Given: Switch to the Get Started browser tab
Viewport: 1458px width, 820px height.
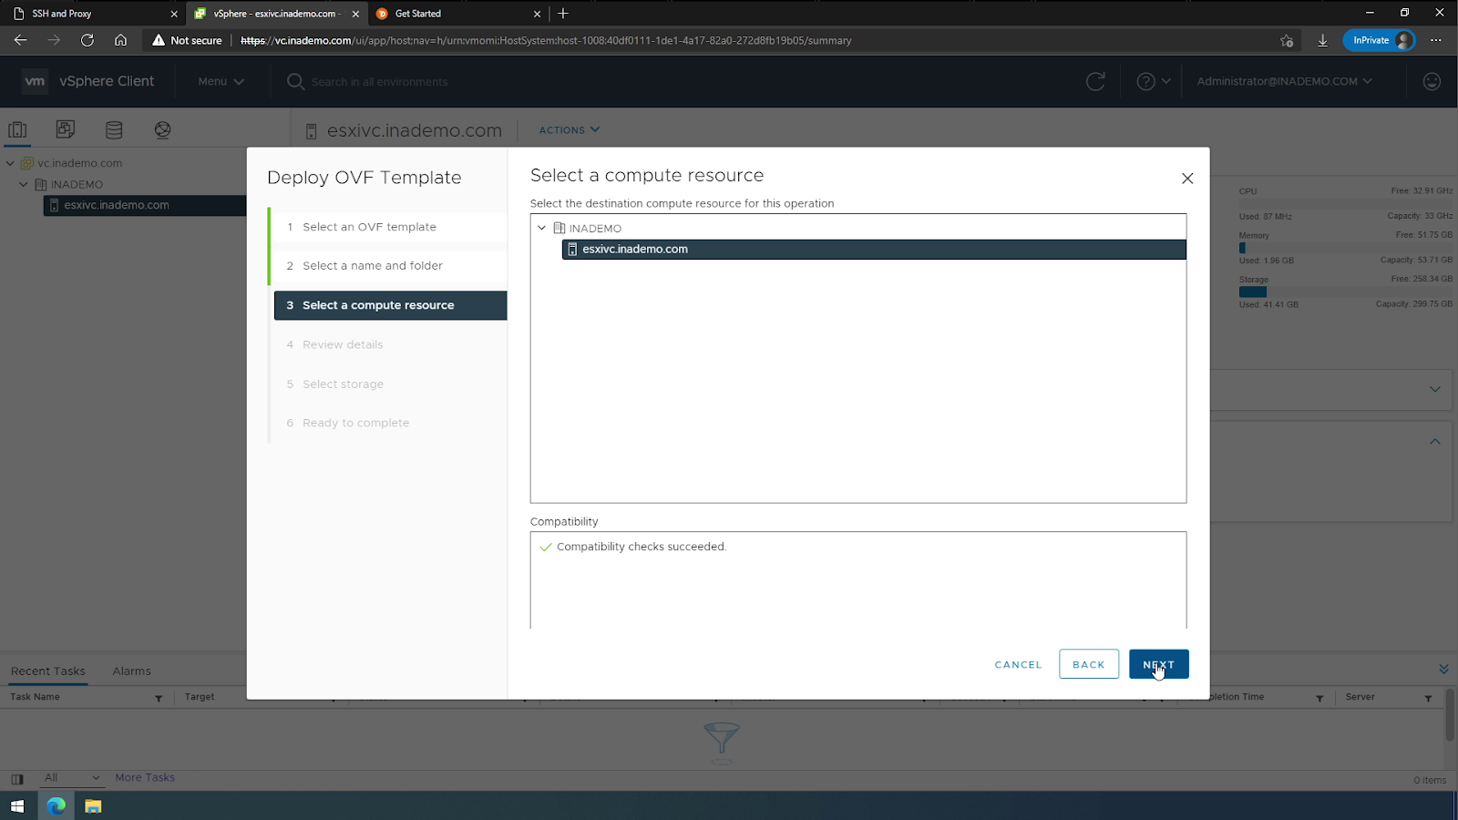Looking at the screenshot, I should (x=458, y=14).
